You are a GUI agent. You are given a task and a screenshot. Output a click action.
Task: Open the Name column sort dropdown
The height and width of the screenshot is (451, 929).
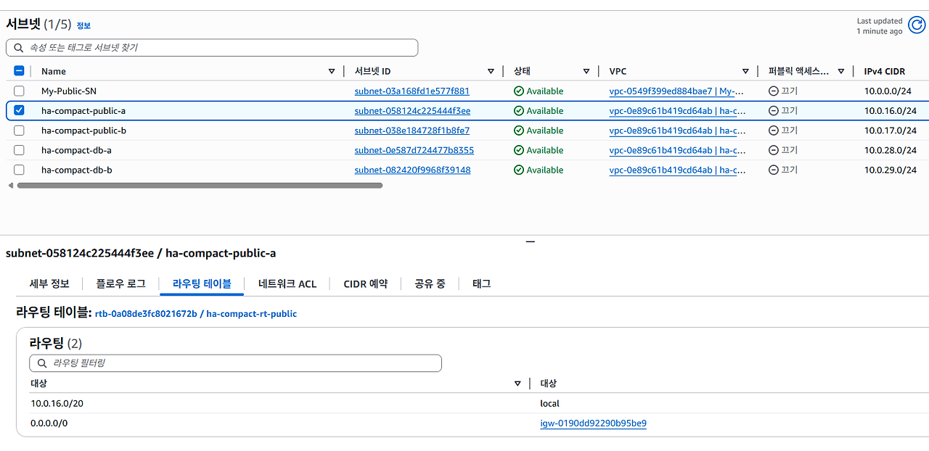tap(332, 70)
